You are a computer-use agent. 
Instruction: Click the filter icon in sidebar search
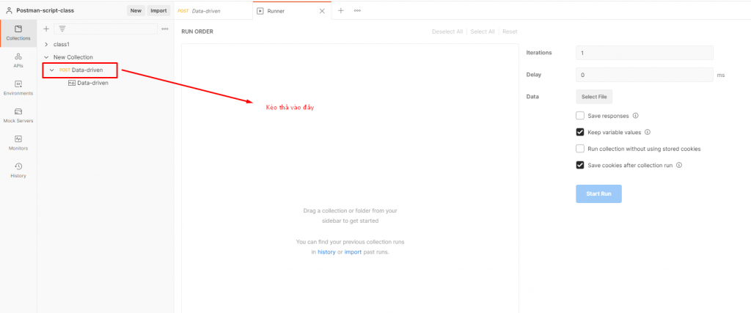pos(62,29)
